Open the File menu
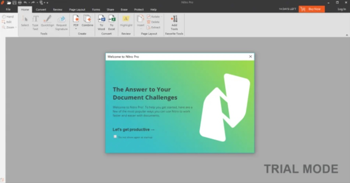350x183 pixels. (8, 10)
